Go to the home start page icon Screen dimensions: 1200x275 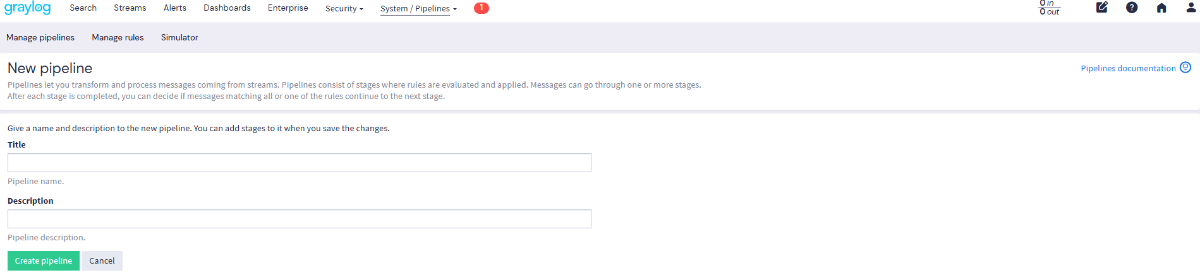pos(1161,8)
